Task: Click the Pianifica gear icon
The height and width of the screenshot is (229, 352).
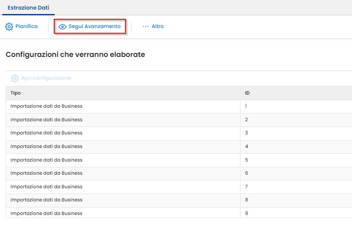Action: click(9, 27)
